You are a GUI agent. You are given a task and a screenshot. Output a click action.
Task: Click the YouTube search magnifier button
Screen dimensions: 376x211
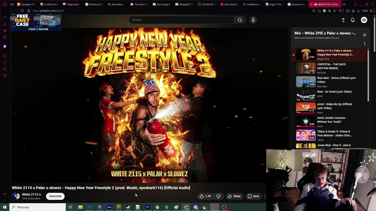coord(240,20)
